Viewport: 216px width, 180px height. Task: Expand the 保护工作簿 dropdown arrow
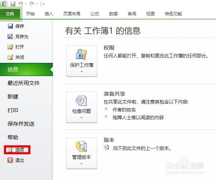[82, 71]
